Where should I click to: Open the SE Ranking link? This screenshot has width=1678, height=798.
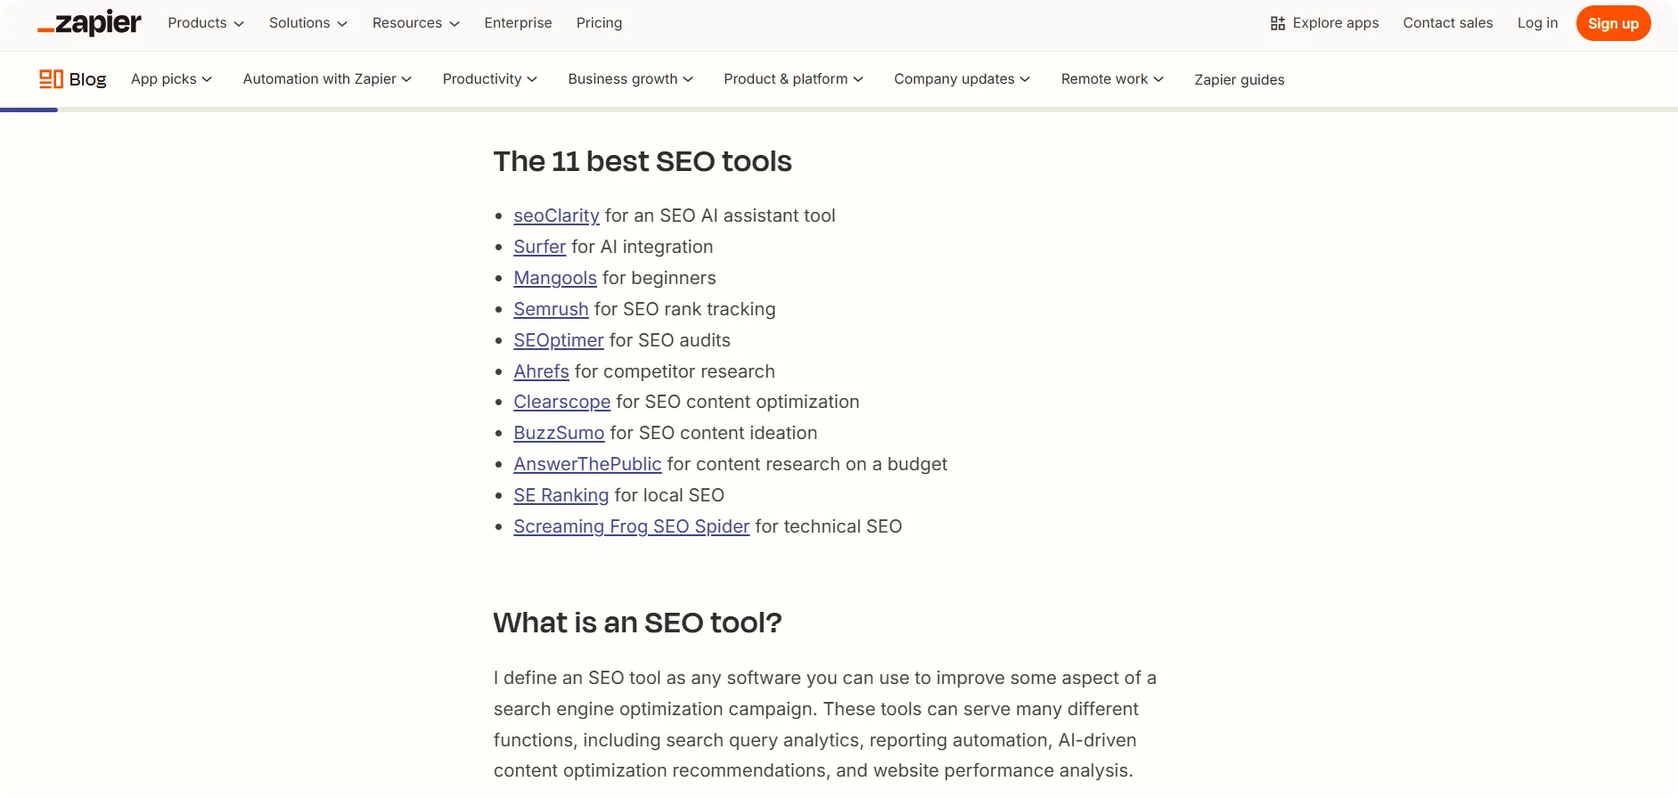pyautogui.click(x=561, y=495)
